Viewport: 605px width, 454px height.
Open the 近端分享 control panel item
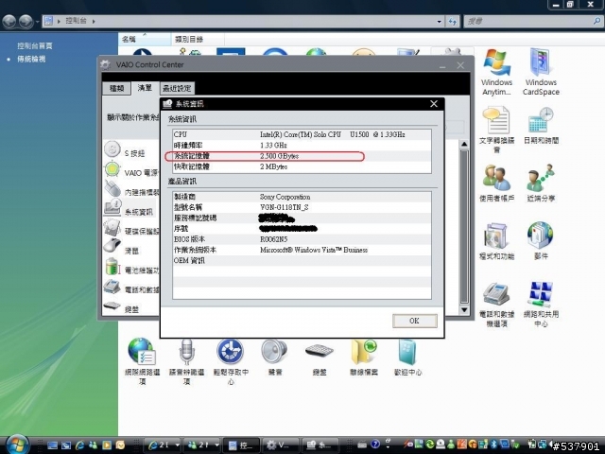click(541, 183)
